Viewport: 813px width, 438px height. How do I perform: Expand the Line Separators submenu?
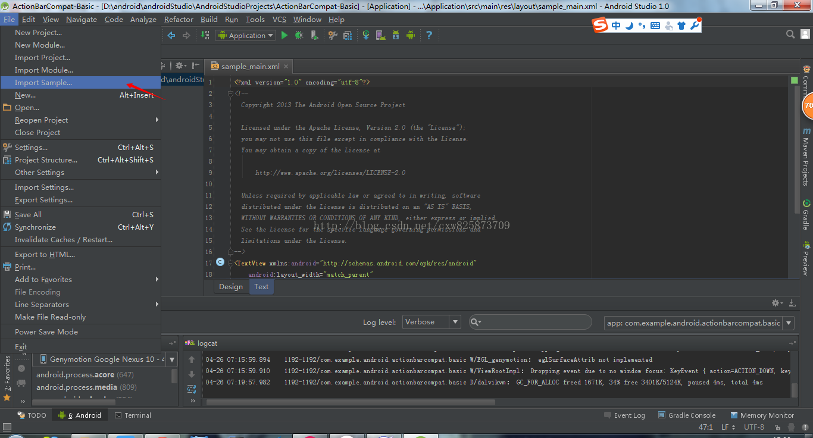tap(80, 304)
